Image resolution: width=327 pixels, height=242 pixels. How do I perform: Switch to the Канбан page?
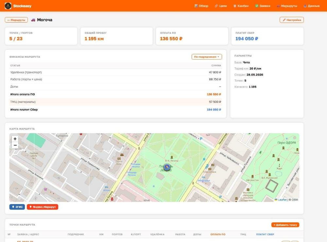point(241,6)
